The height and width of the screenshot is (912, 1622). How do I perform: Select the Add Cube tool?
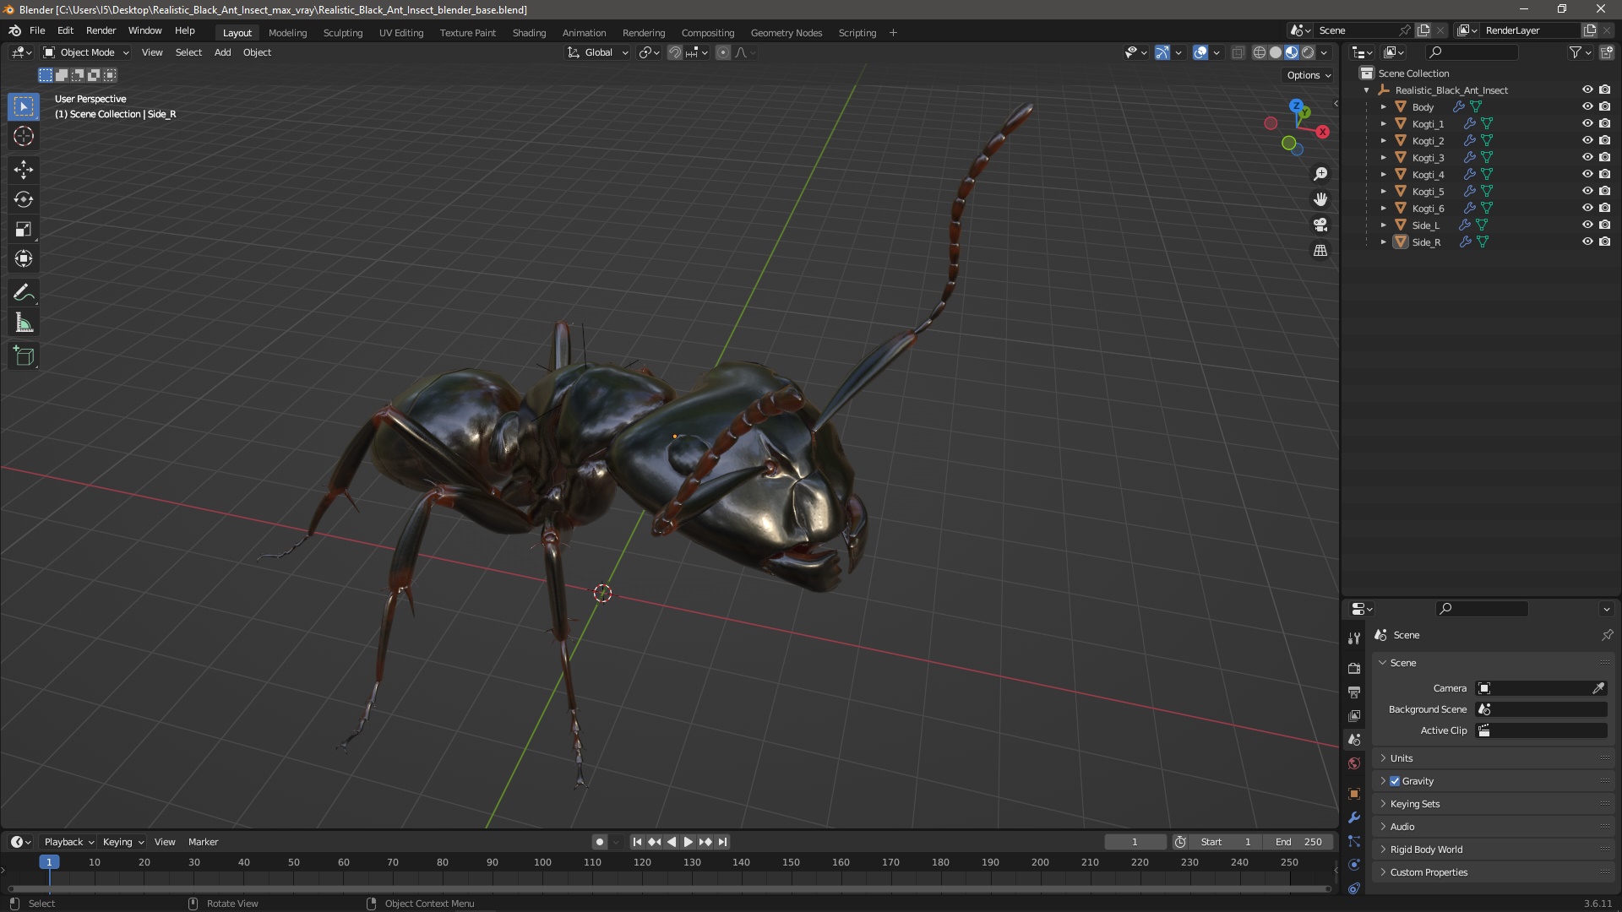pos(24,356)
